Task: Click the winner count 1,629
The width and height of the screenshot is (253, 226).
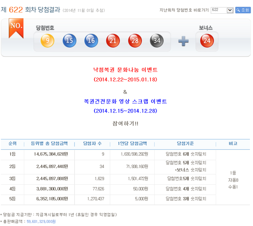Action: tap(99, 178)
